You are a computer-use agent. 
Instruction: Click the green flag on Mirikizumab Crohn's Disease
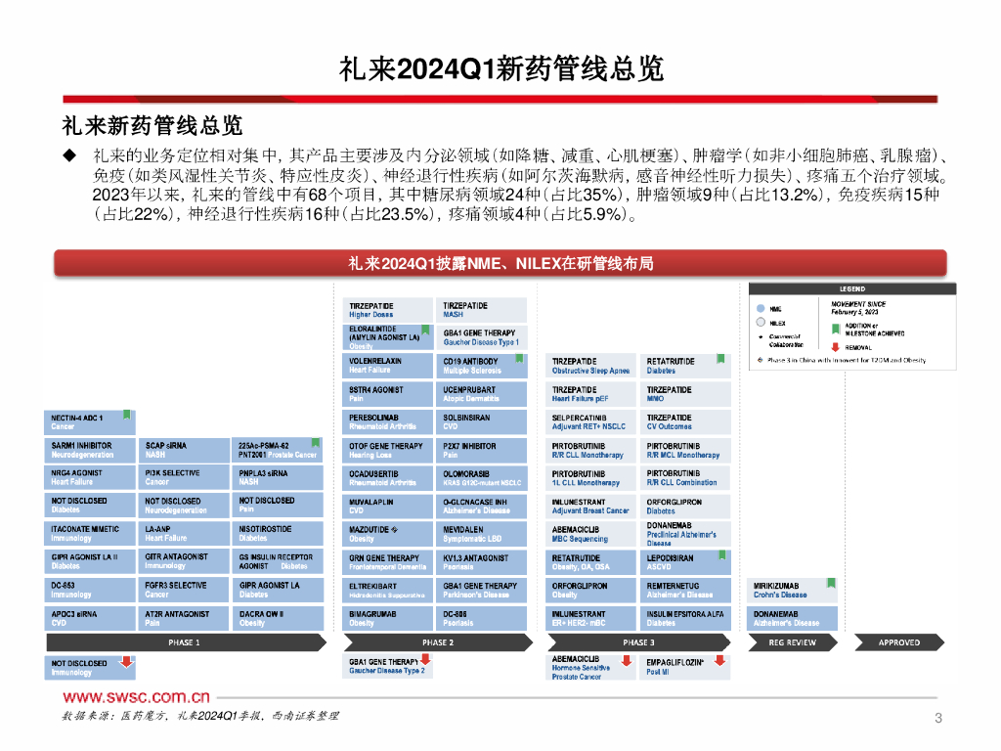click(831, 583)
